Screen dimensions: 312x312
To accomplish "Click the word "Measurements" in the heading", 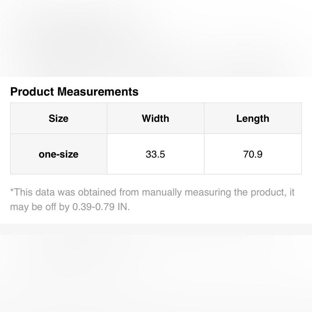I will [x=98, y=92].
